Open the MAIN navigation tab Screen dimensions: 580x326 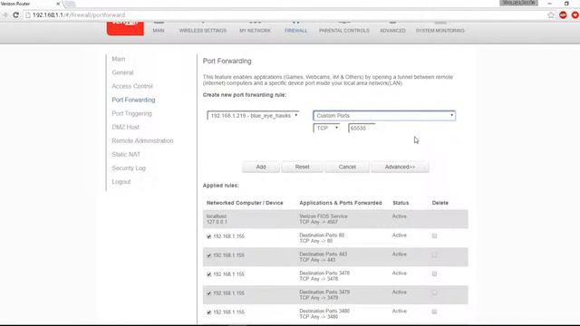(159, 31)
